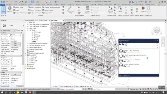Expand Revit Links node
The height and width of the screenshot is (94, 167).
[26, 68]
